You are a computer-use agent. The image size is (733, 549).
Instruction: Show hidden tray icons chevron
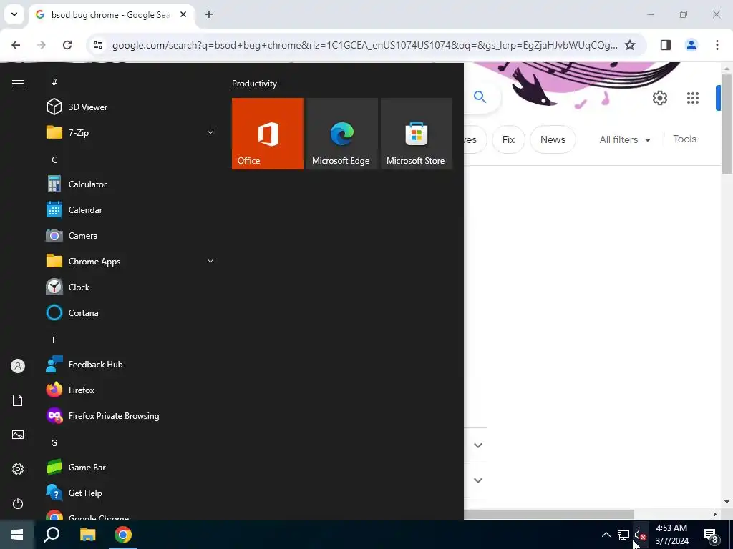(x=606, y=535)
